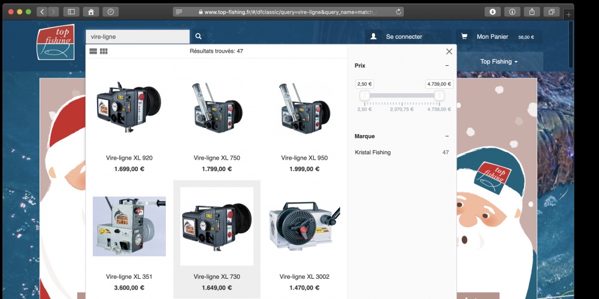Click the 3.600,00 € price
Screen dimensions: 599x299
click(129, 288)
